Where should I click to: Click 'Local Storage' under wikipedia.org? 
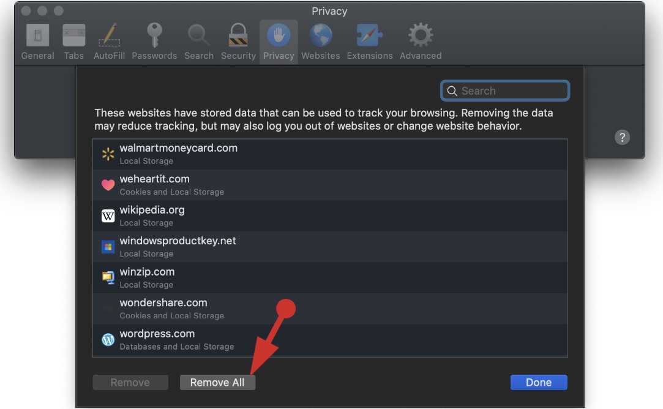(x=146, y=223)
